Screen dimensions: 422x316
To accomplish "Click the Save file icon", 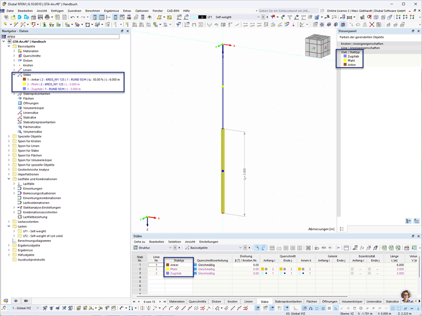I will (40, 17).
